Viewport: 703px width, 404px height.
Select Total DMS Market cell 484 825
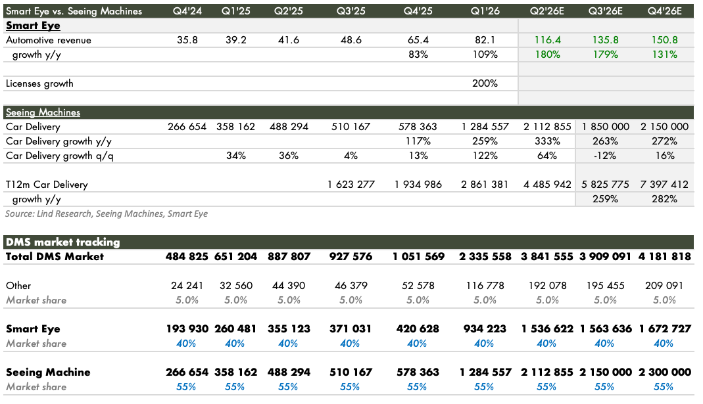[x=187, y=257]
